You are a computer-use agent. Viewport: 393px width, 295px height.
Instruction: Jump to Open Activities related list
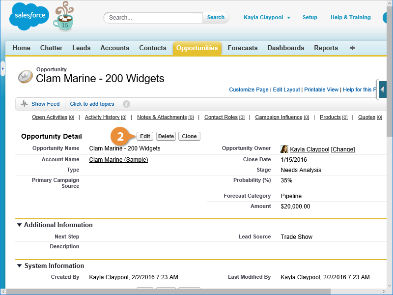tap(53, 117)
